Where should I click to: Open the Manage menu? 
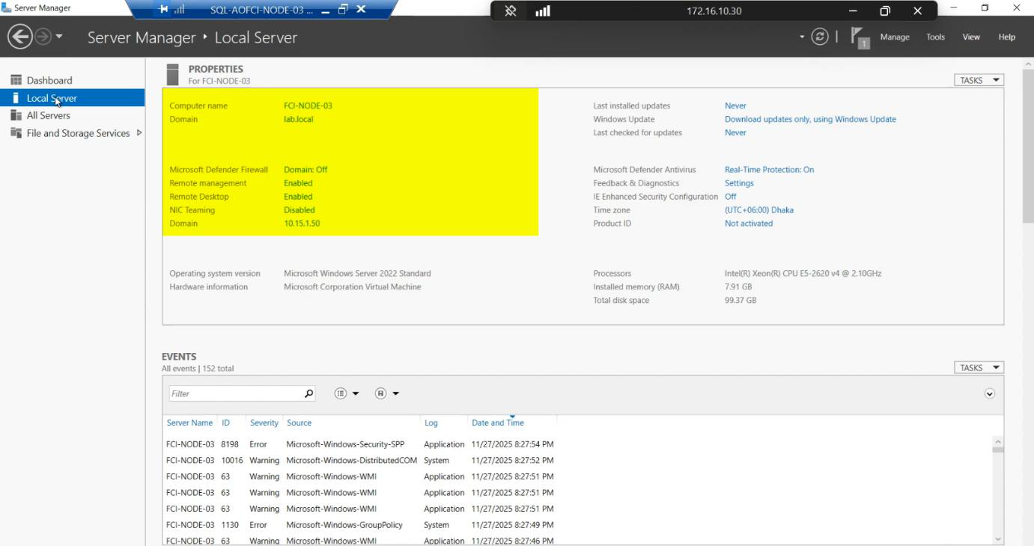coord(895,37)
